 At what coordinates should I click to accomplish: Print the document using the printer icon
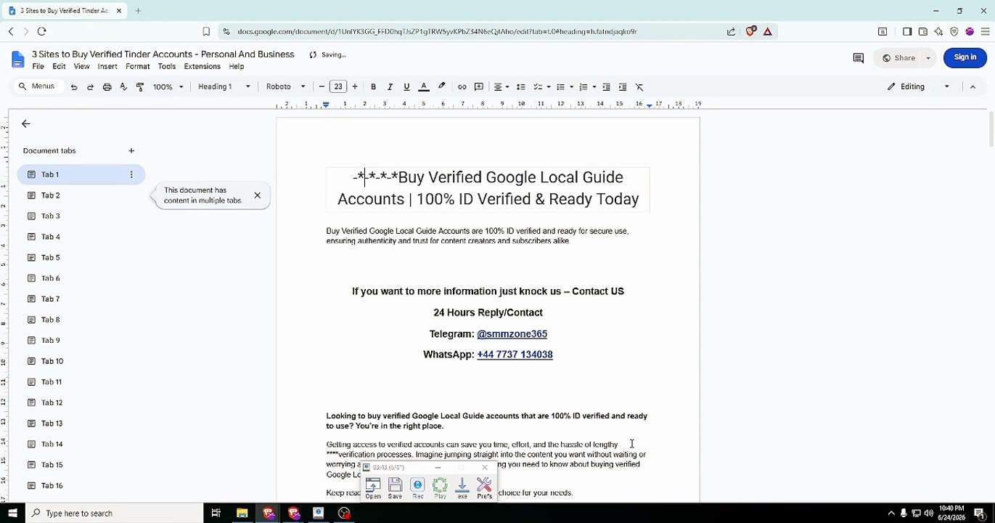pos(107,87)
